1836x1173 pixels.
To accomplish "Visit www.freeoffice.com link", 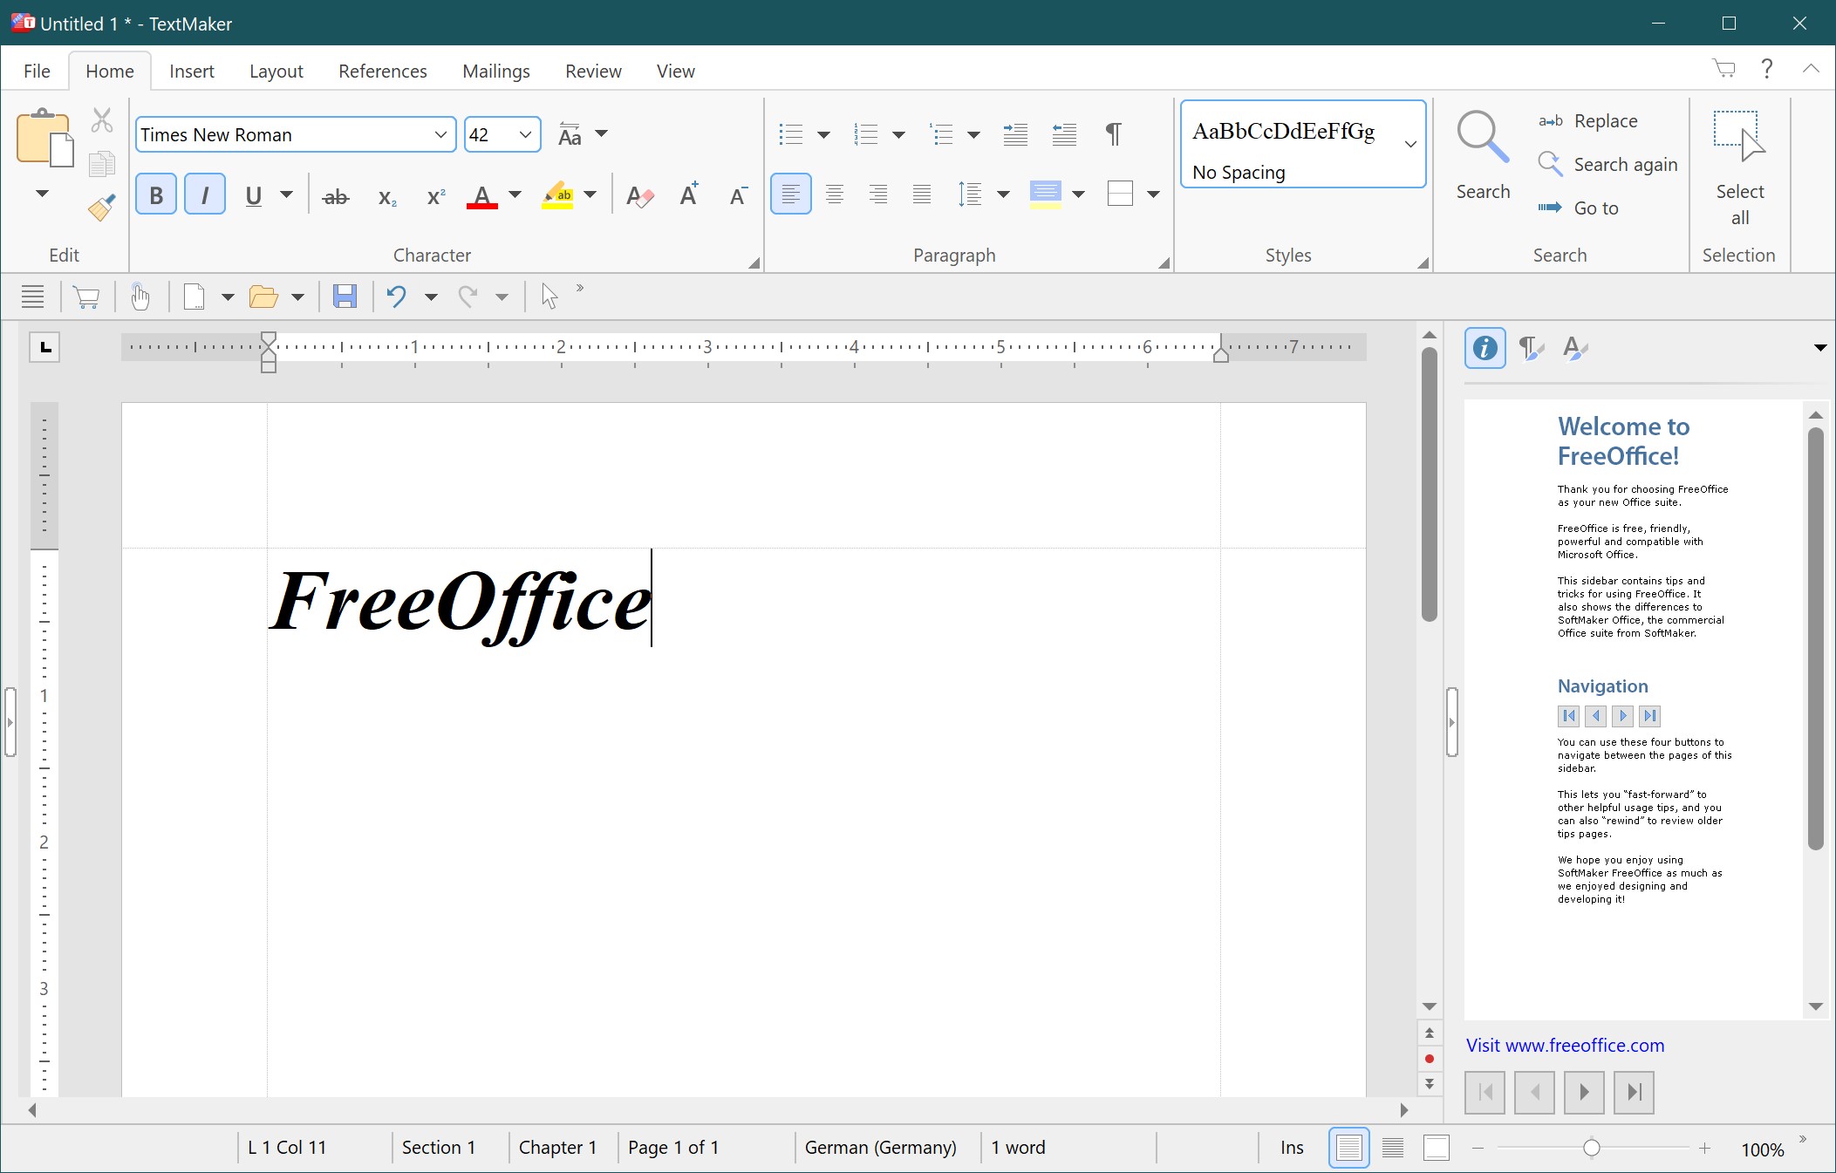I will click(1565, 1045).
